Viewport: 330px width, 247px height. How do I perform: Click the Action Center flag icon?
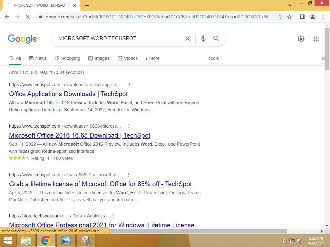300,241
